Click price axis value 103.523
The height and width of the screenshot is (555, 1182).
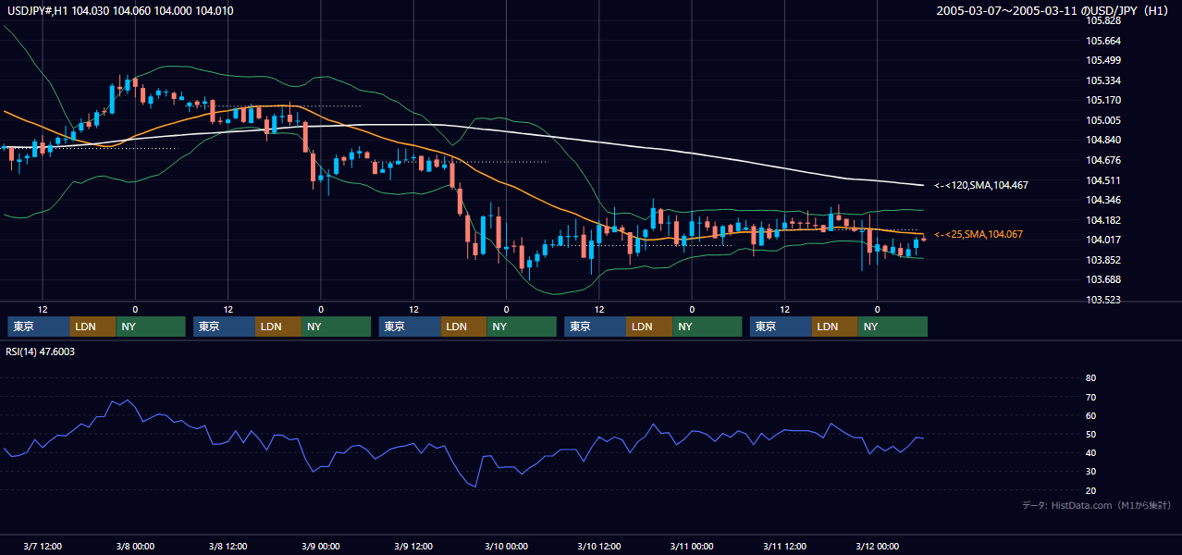click(1104, 300)
